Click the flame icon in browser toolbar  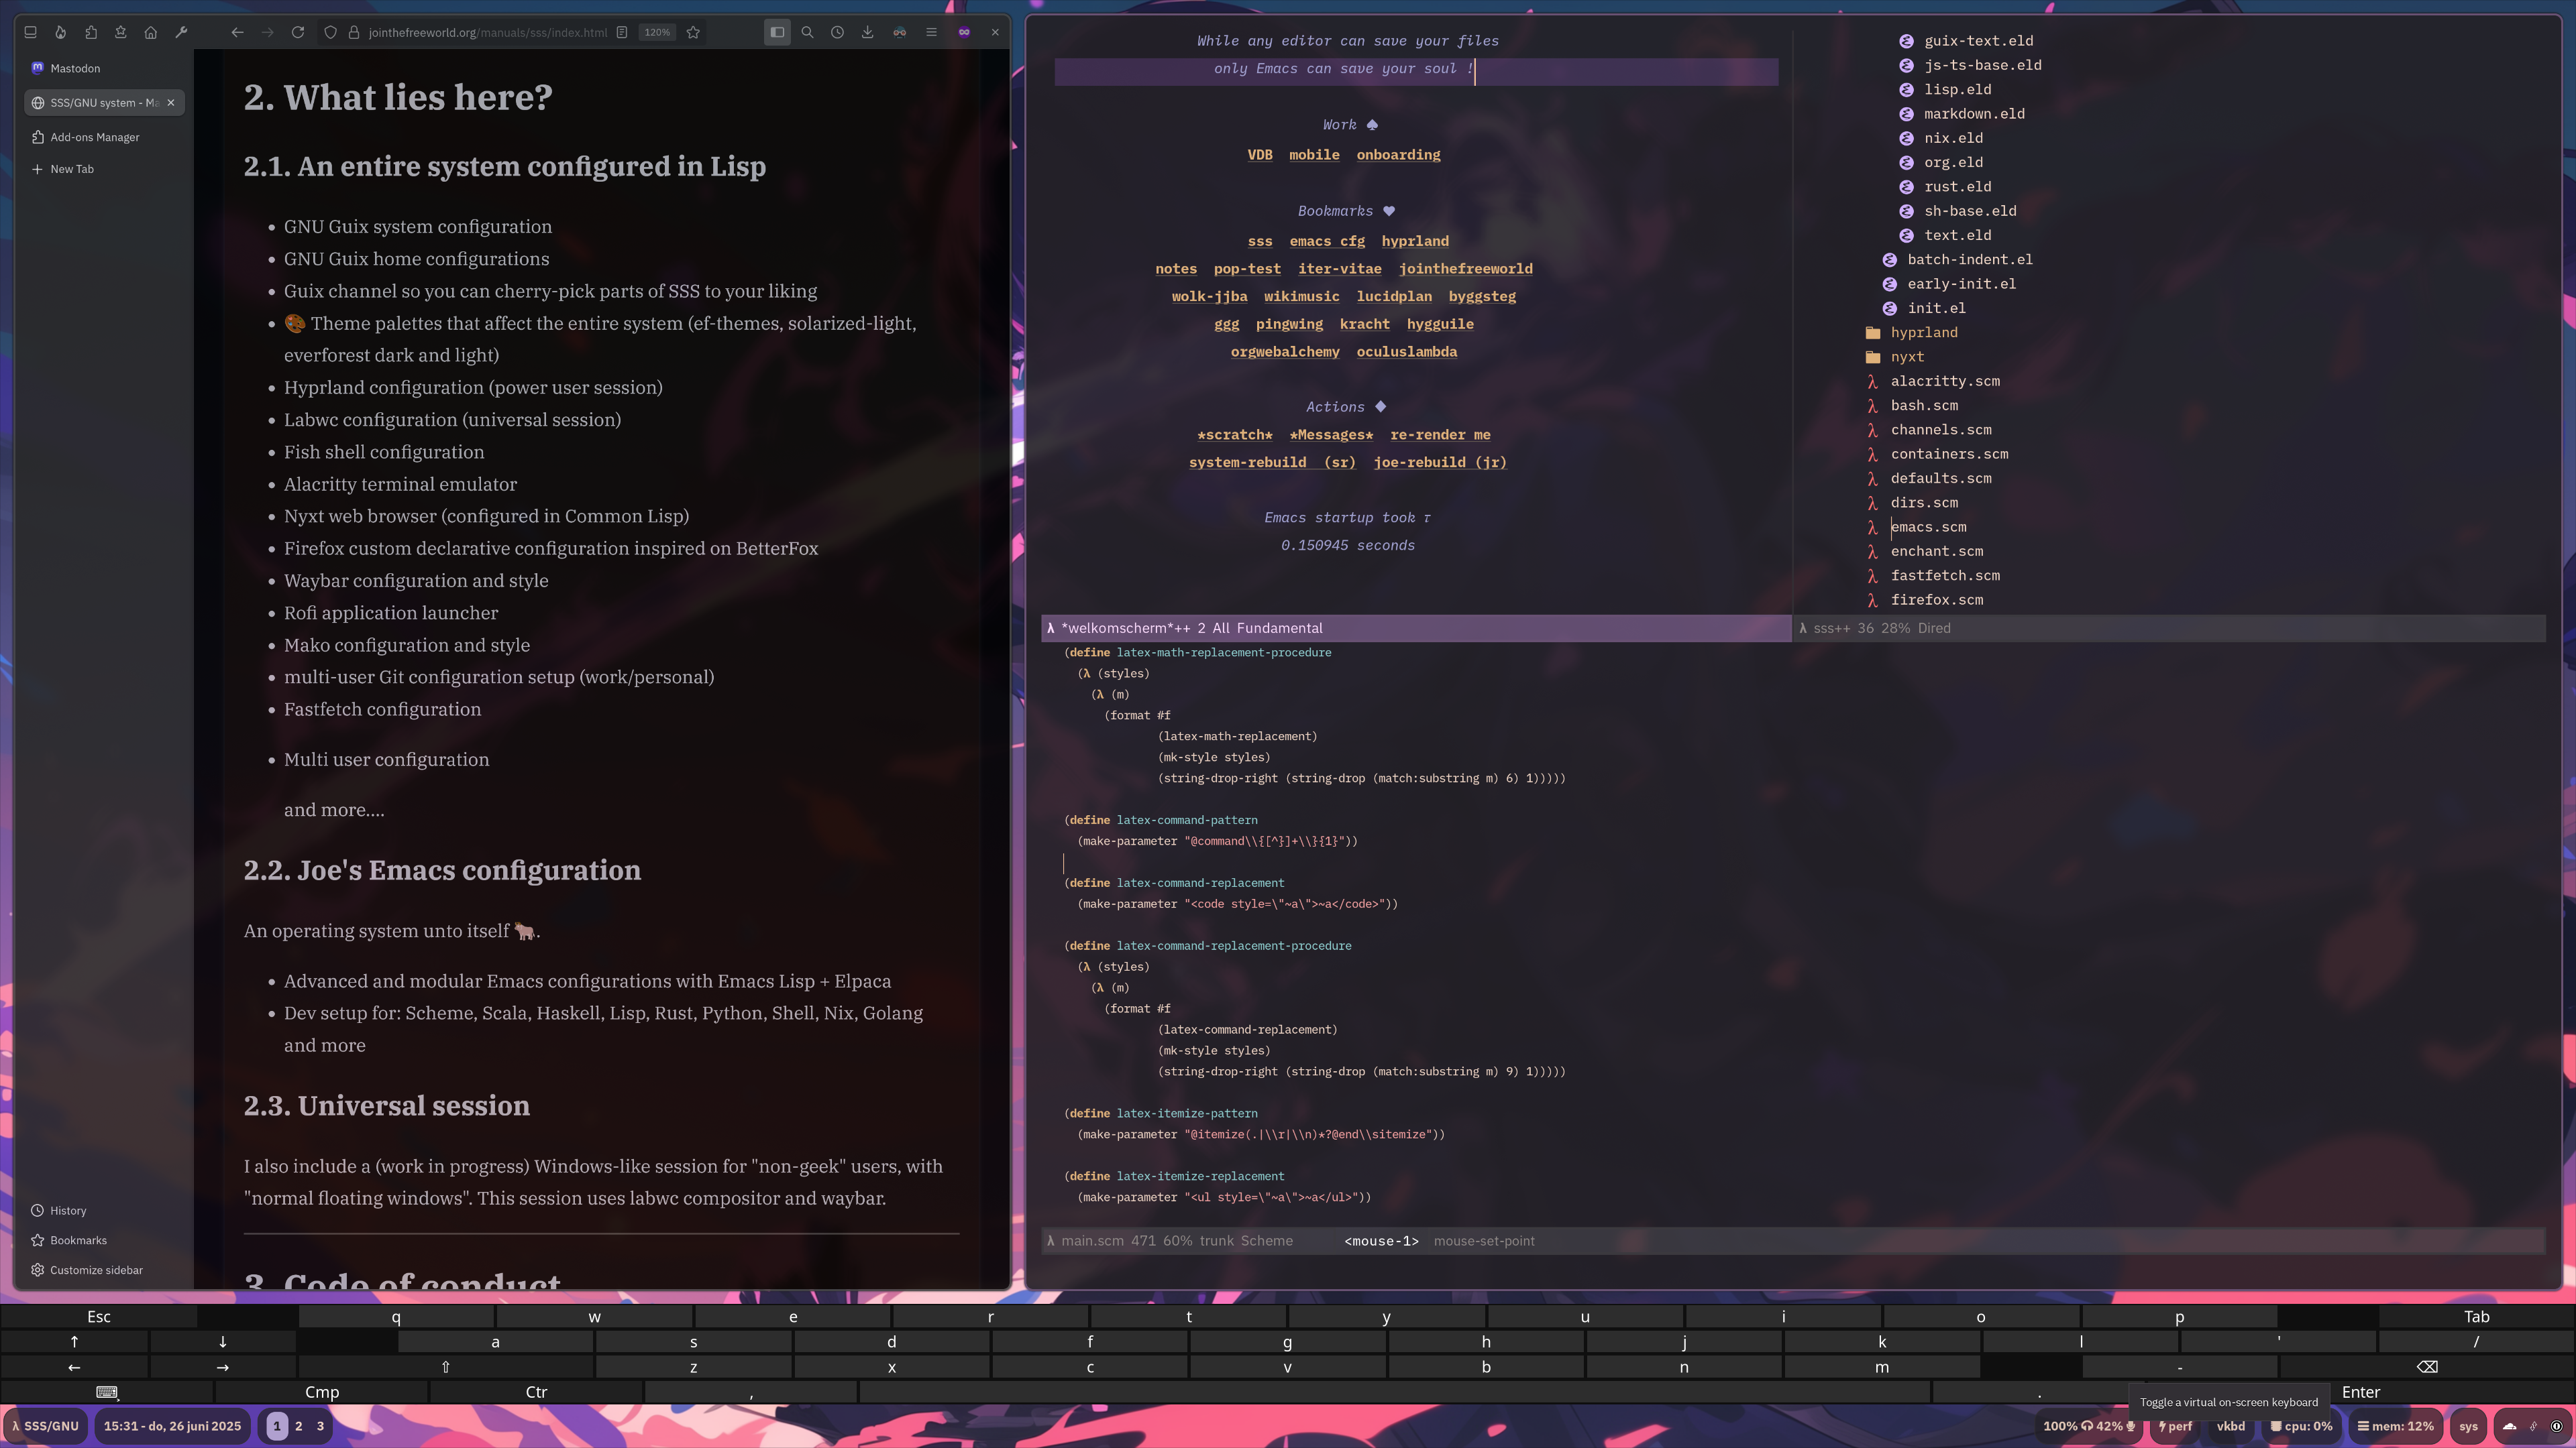61,32
